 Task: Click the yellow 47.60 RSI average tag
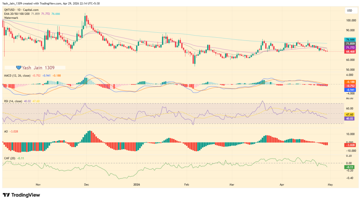coord(350,114)
